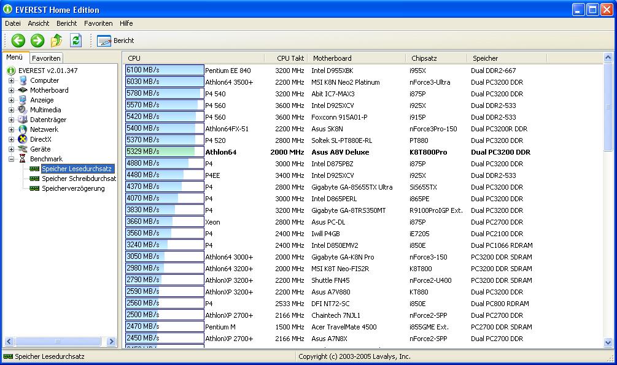617x365 pixels.
Task: Sort by the Motherboard column header
Action: (357, 58)
